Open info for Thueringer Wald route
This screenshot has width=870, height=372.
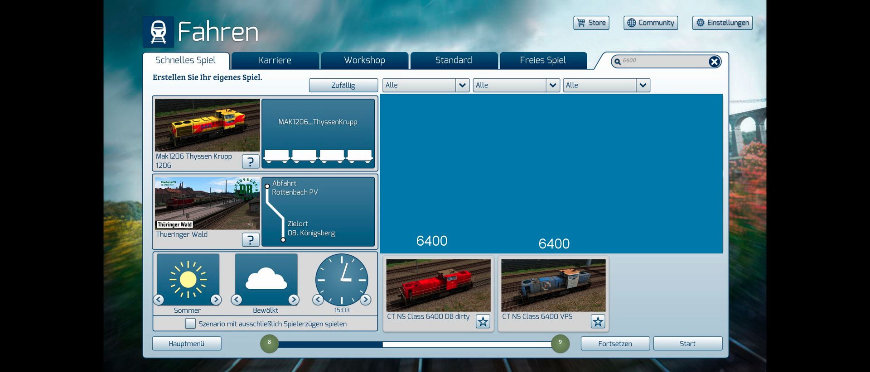click(251, 239)
